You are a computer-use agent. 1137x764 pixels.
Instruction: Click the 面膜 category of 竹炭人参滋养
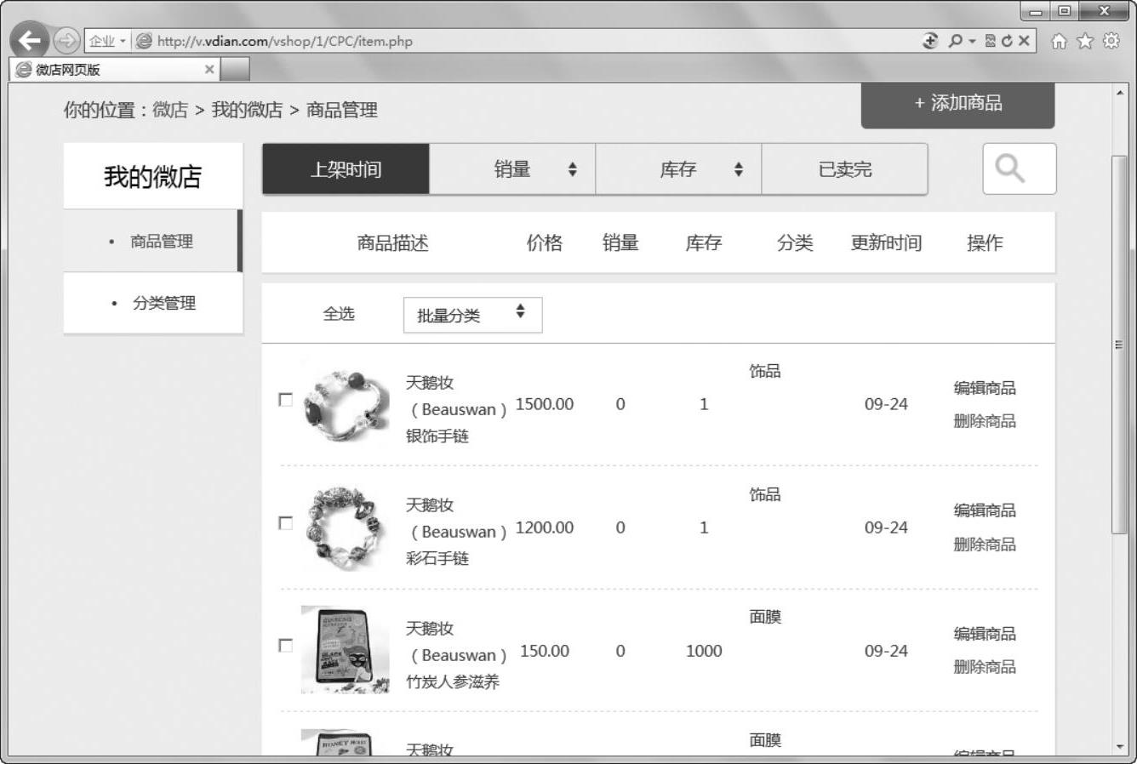[x=765, y=617]
